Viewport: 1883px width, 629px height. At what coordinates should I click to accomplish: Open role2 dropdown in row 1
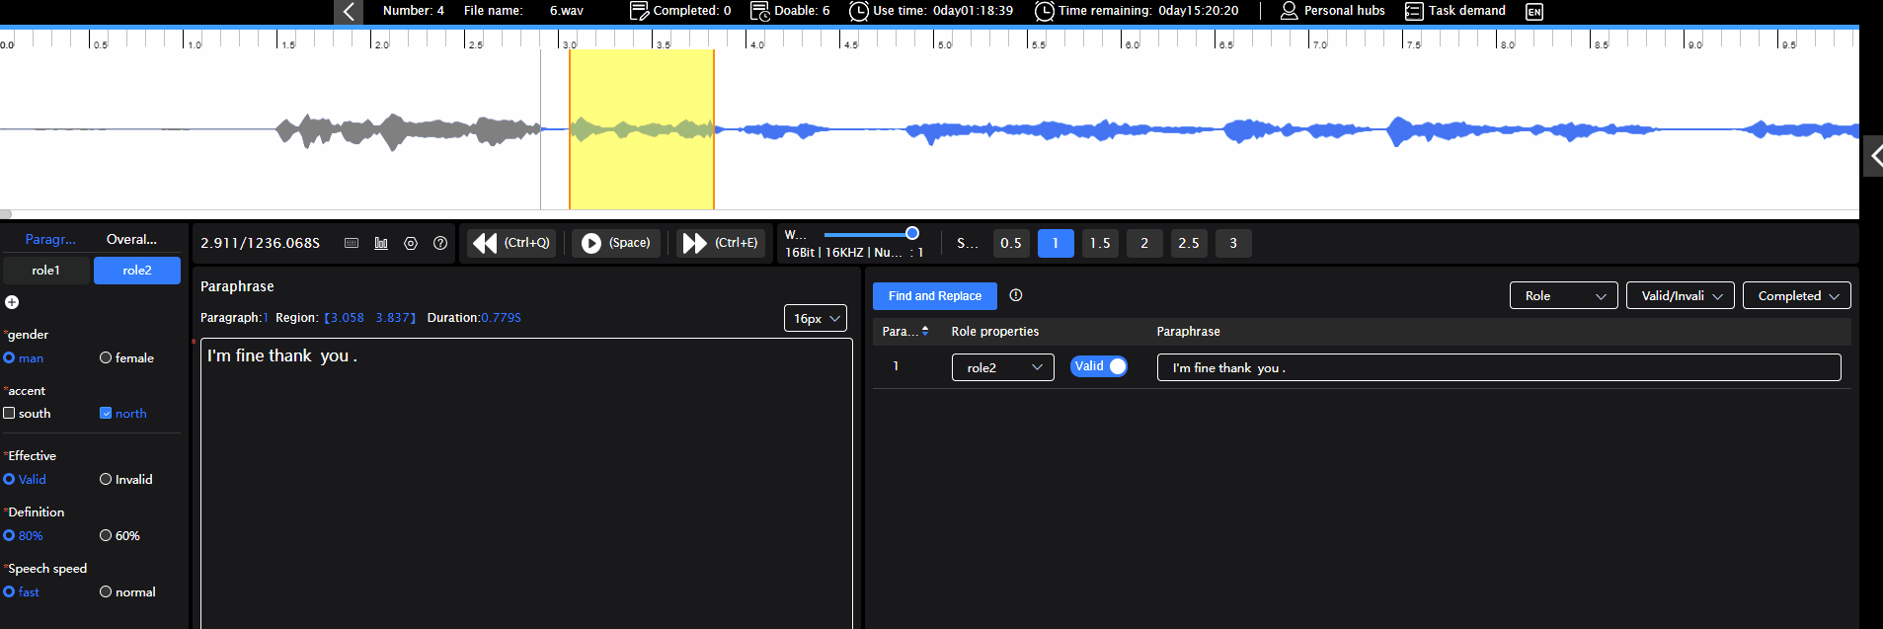[1003, 367]
